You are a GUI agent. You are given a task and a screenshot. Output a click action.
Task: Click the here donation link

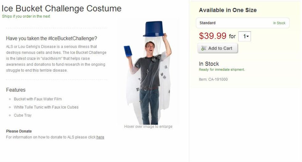point(100,137)
